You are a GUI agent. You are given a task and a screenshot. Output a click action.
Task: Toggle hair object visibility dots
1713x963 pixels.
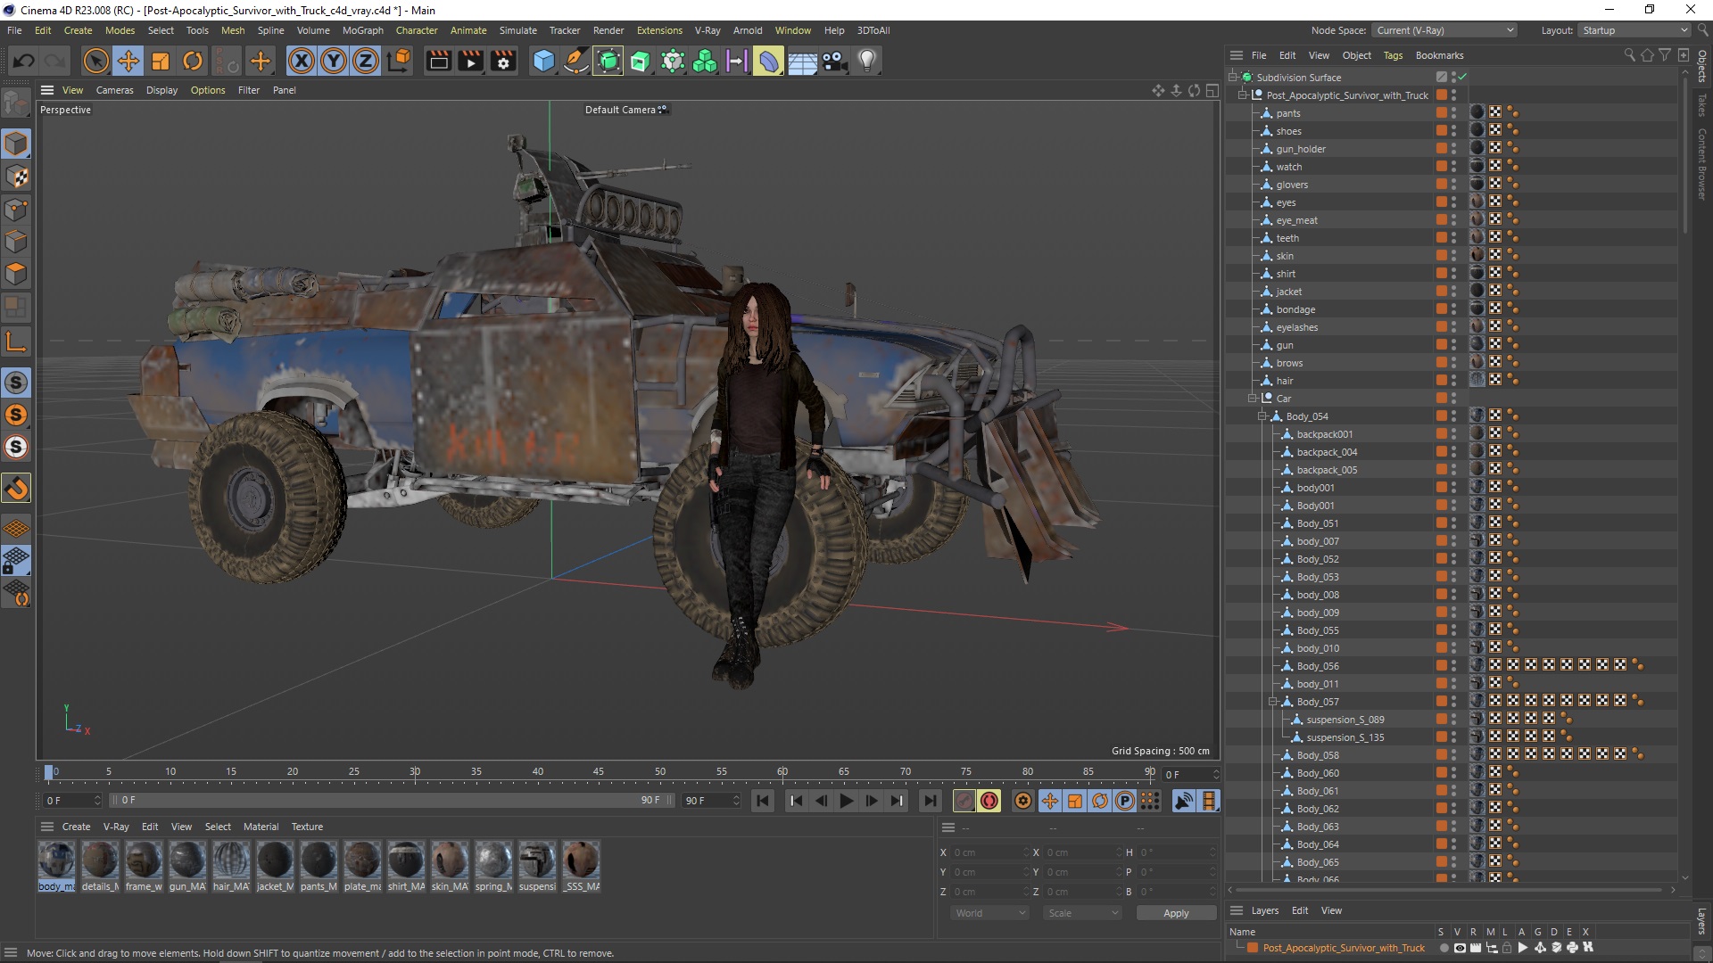[1453, 381]
